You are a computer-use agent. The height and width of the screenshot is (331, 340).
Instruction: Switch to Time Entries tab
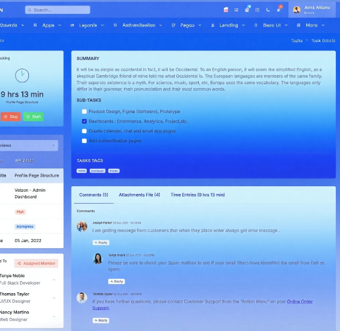point(197,195)
